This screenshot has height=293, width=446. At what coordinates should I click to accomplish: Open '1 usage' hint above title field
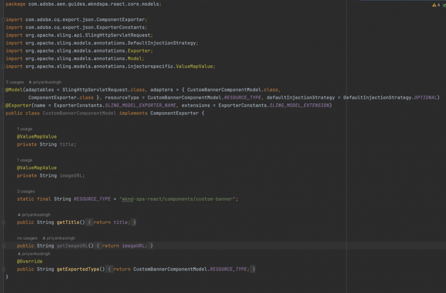pyautogui.click(x=24, y=129)
